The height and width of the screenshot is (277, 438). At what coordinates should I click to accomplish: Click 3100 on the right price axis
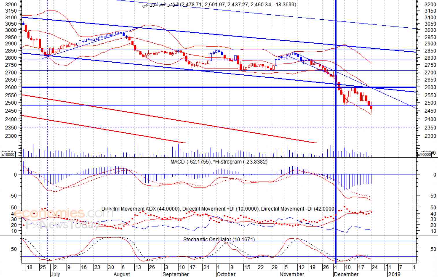coord(430,18)
